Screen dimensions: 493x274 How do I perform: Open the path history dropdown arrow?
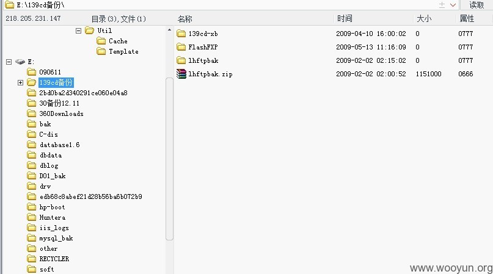(x=453, y=5)
